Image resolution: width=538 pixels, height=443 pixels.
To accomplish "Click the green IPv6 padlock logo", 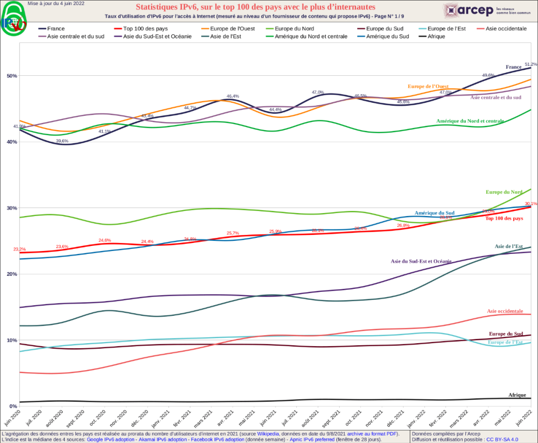I will [15, 20].
